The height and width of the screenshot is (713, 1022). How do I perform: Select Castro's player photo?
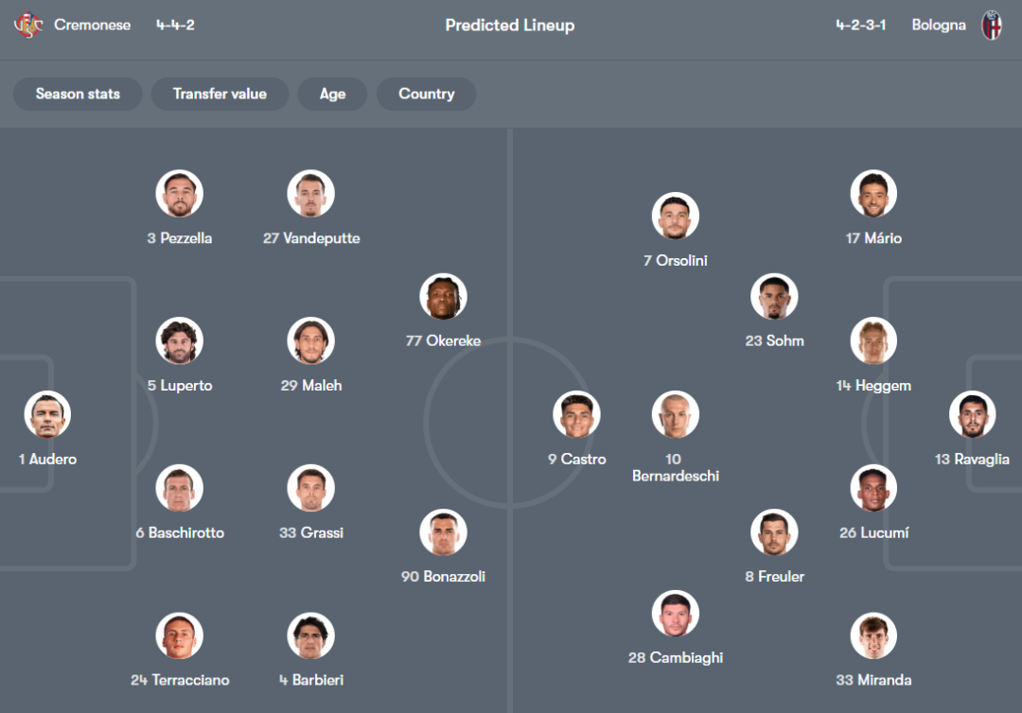[x=576, y=414]
